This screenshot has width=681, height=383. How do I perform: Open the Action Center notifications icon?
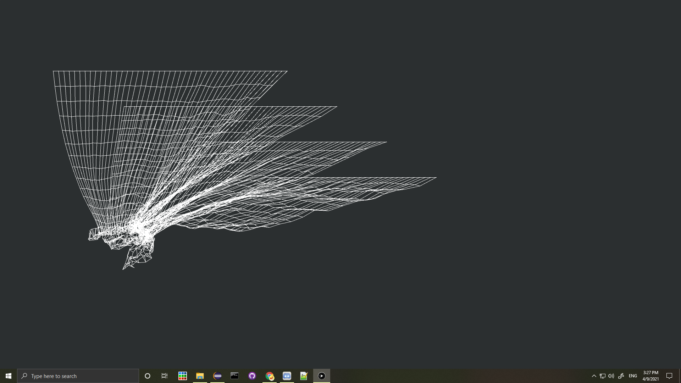point(669,376)
